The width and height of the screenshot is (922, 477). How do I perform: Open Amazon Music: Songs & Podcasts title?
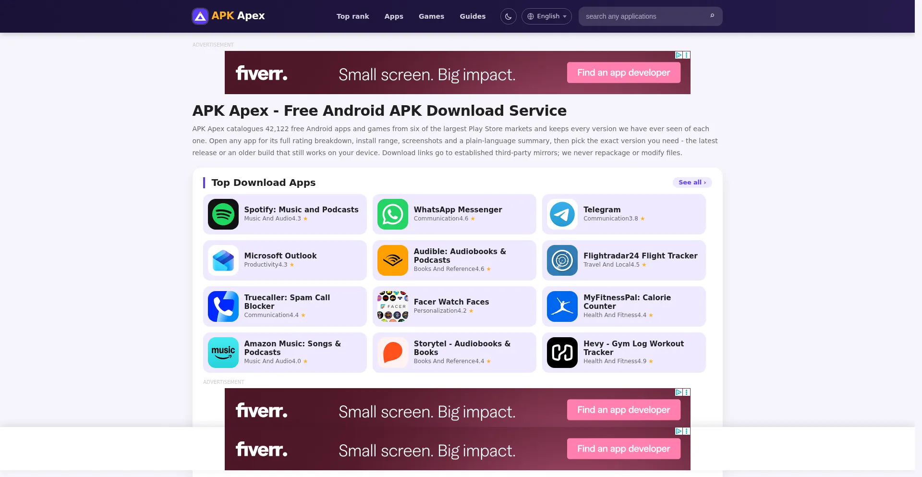[292, 348]
